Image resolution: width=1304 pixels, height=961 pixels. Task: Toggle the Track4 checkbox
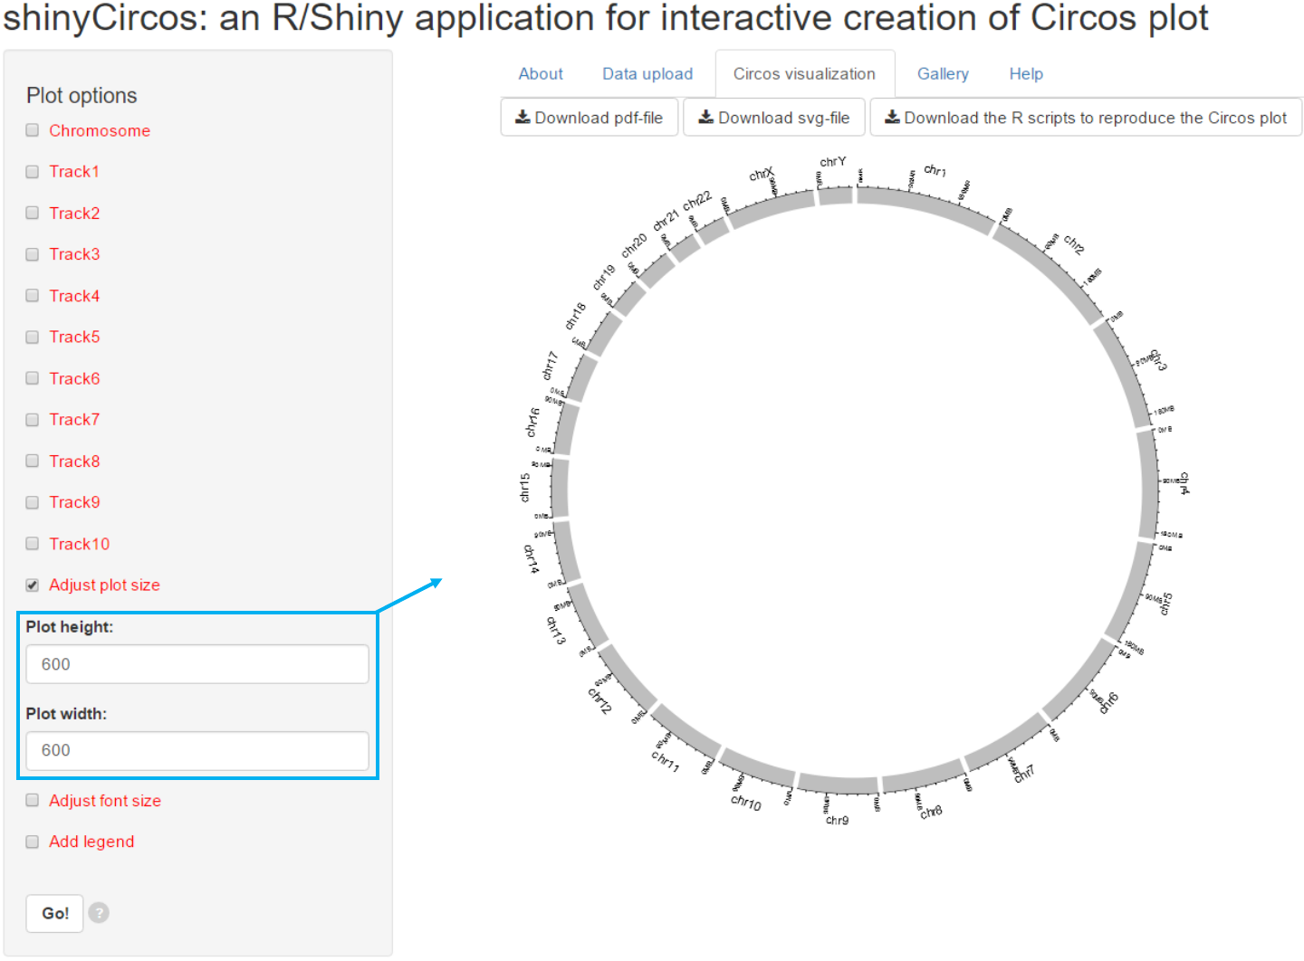click(33, 296)
